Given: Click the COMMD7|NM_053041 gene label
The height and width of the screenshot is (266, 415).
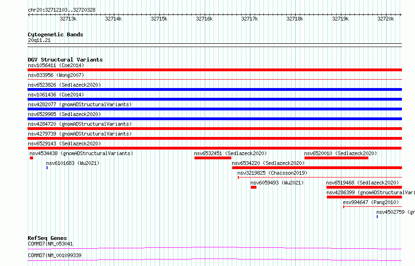Looking at the screenshot, I should [50, 244].
